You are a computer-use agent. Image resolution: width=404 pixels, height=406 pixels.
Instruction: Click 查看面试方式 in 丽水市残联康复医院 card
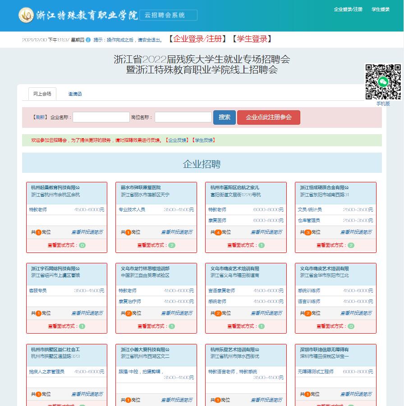pyautogui.click(x=152, y=245)
